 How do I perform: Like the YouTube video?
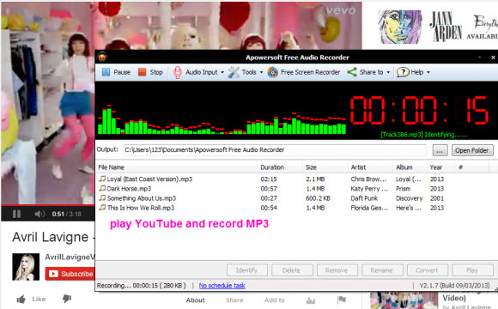pos(31,299)
